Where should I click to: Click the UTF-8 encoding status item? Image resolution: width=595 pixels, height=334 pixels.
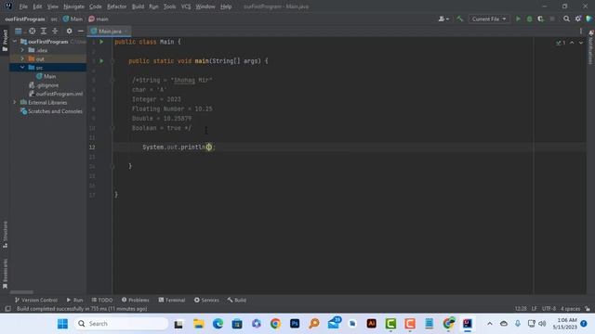(549, 309)
